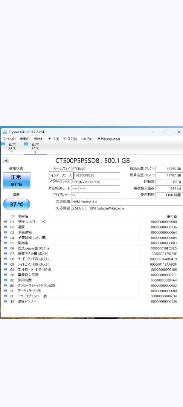Click the total host reads value 12993 GB
This screenshot has width=183, height=407.
pos(169,168)
